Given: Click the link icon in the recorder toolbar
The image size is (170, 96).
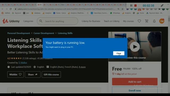Looking at the screenshot, I should click(x=162, y=5).
